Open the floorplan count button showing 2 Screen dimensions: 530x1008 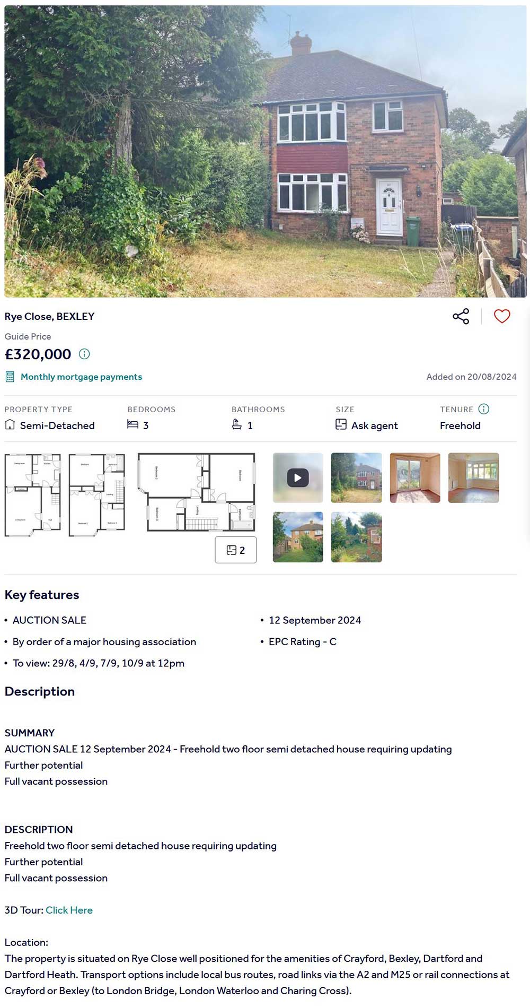pyautogui.click(x=235, y=550)
